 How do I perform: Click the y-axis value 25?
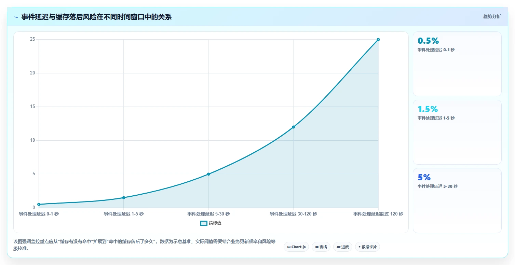point(32,39)
